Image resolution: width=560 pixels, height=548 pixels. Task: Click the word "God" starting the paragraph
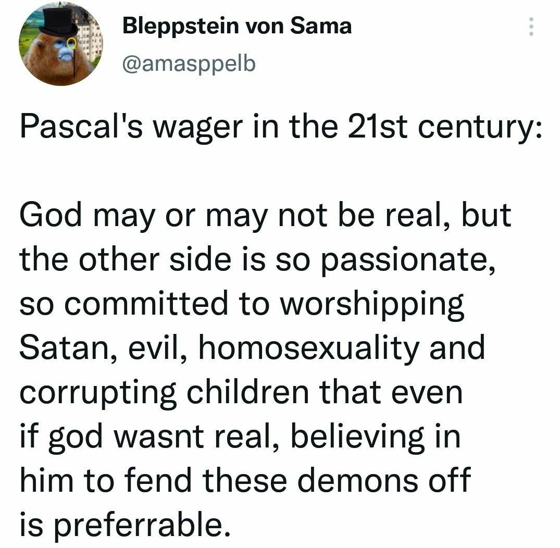(x=47, y=217)
